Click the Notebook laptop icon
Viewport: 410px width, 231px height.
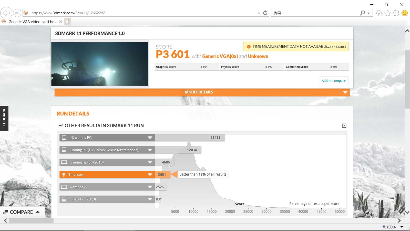point(64,187)
